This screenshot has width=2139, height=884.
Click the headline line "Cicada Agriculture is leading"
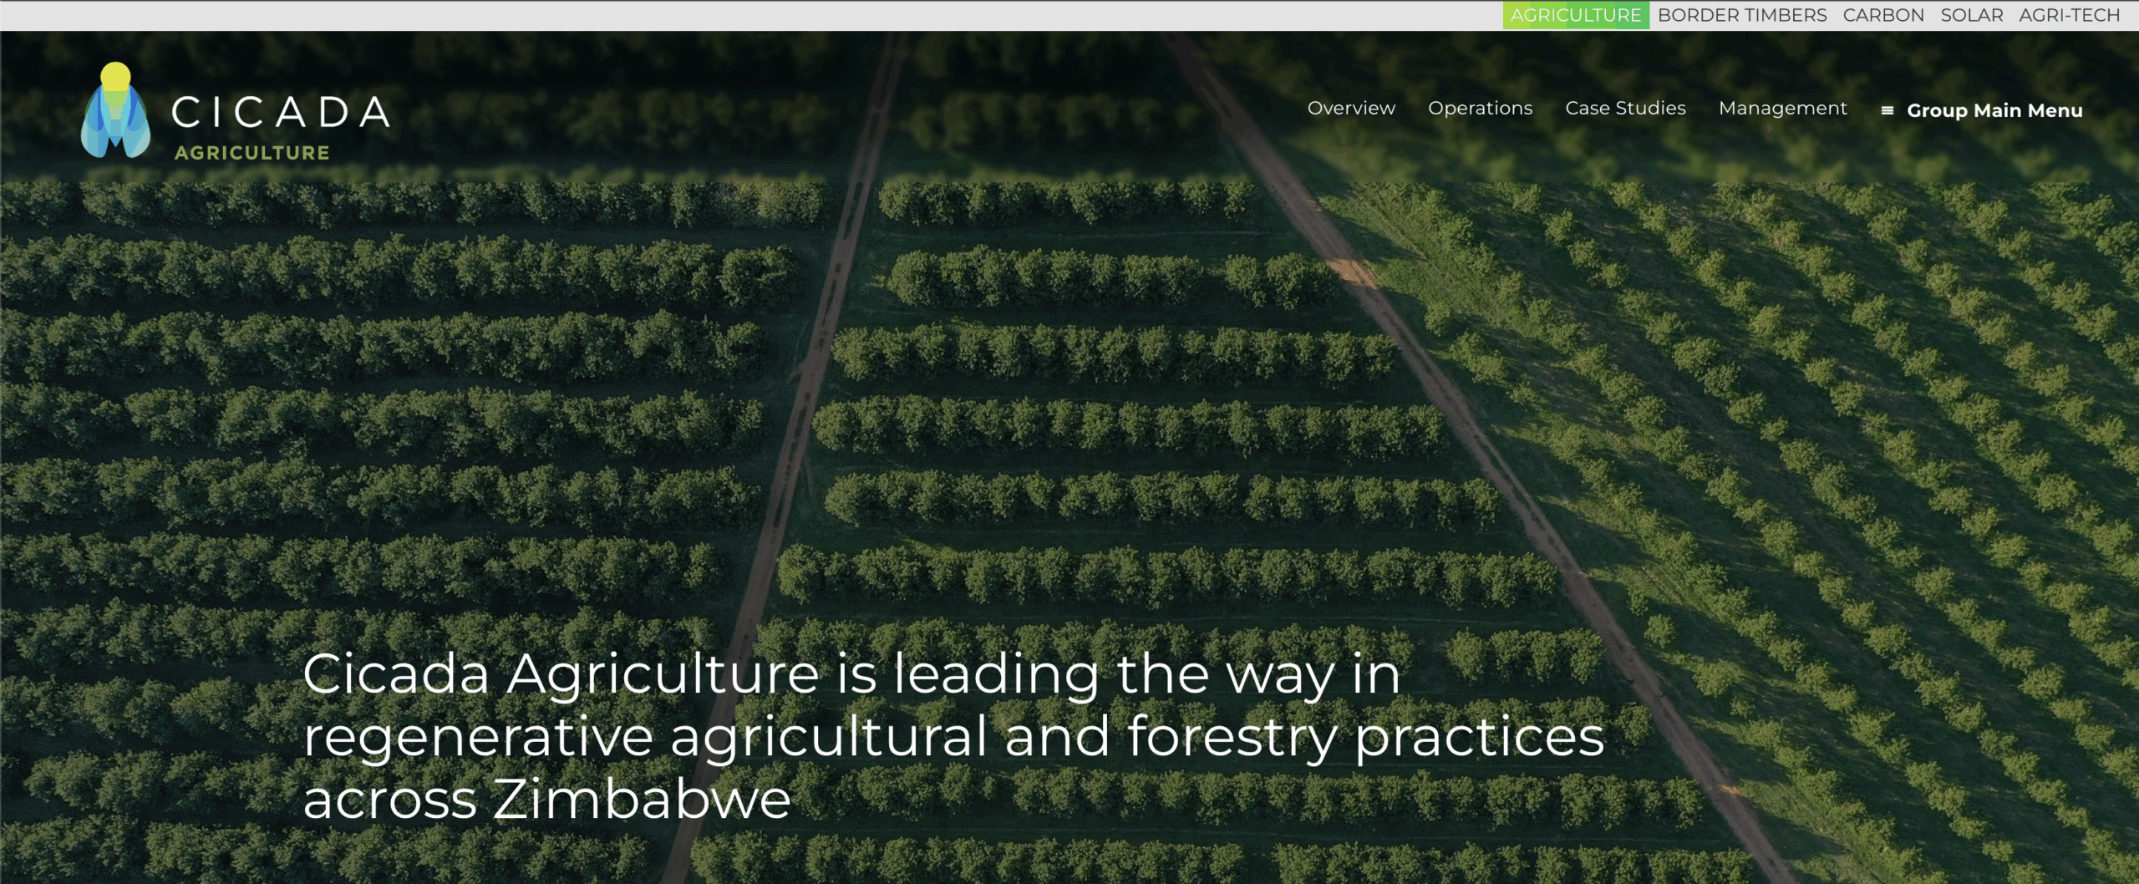point(851,673)
